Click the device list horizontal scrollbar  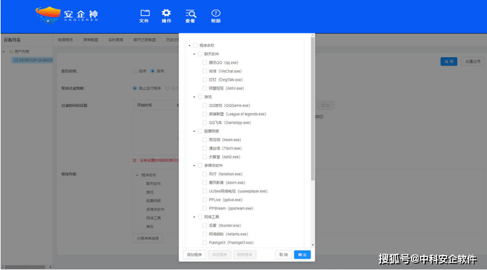[x=25, y=267]
